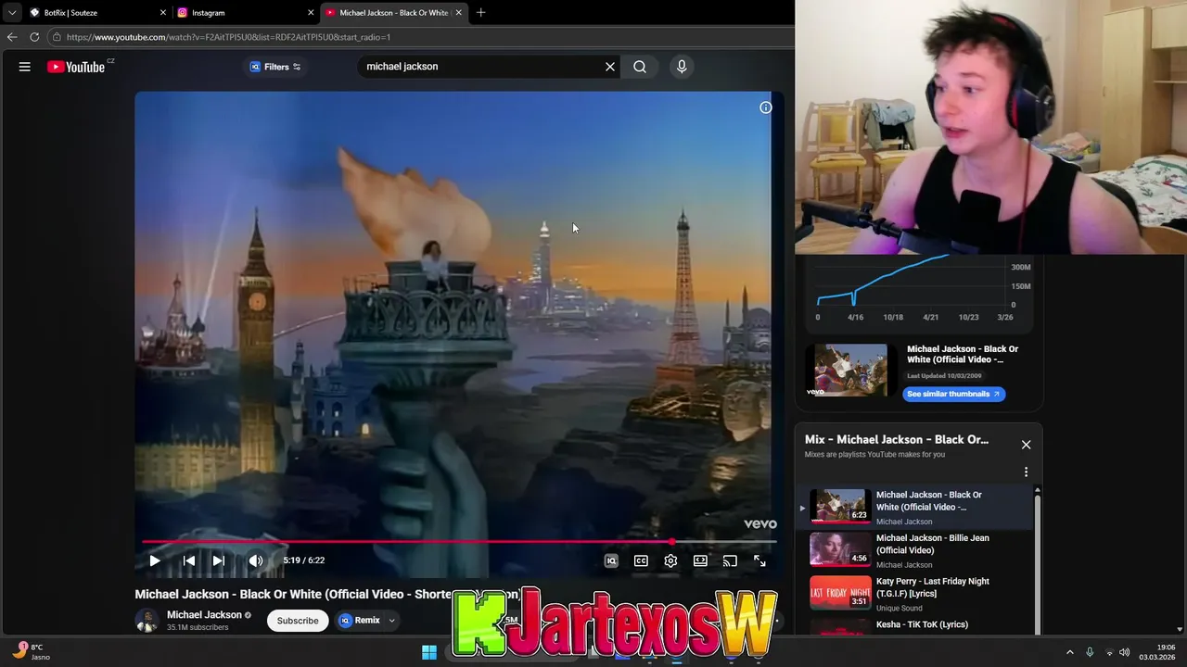Image resolution: width=1187 pixels, height=667 pixels.
Task: Close the Instagram tab
Action: pos(311,13)
